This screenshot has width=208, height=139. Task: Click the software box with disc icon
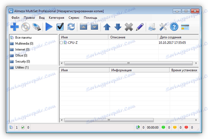[152, 27]
